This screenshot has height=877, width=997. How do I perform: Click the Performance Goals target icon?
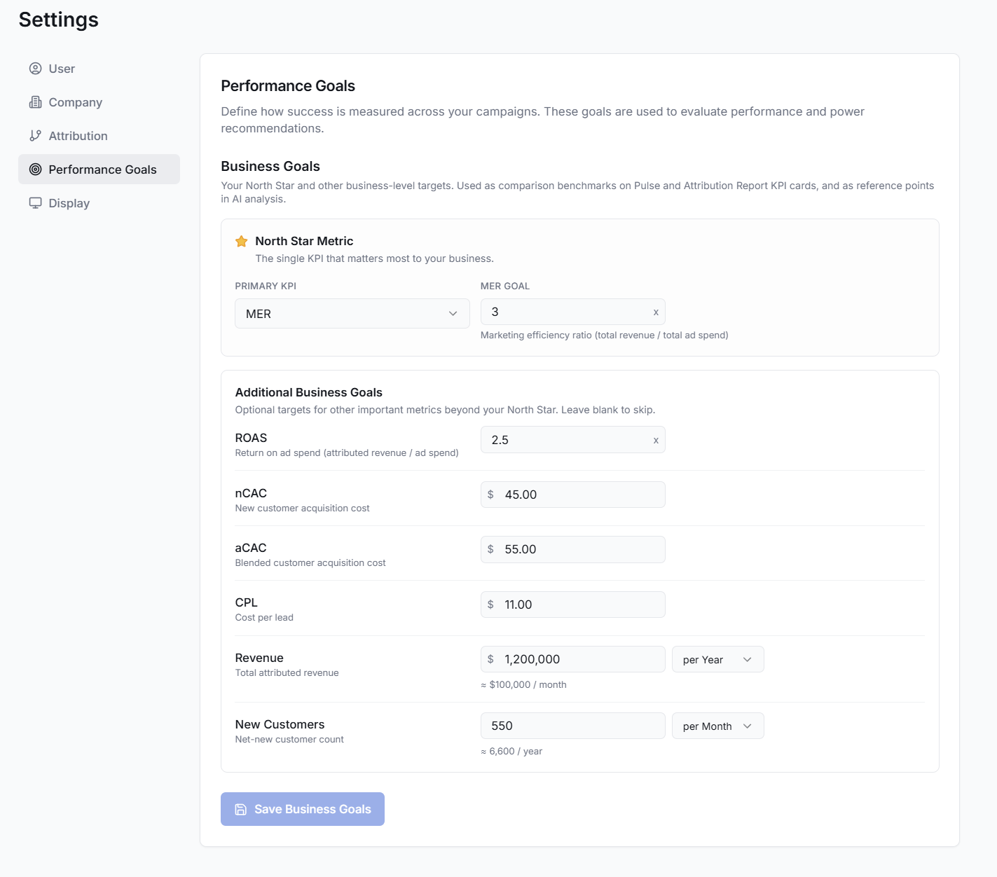(35, 170)
